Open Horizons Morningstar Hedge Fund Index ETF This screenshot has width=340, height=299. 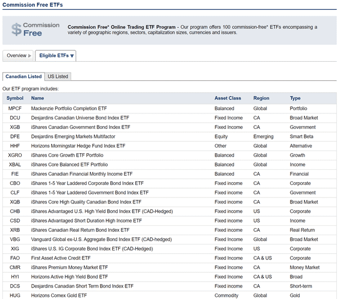pyautogui.click(x=78, y=146)
